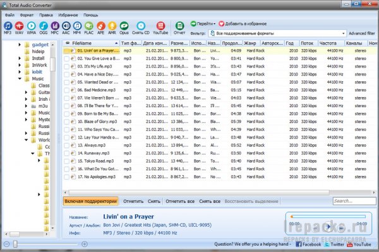Image resolution: width=379 pixels, height=252 pixels.
Task: Mark checkbox for 06. Bad Medicine.mp3
Action: [x=66, y=90]
